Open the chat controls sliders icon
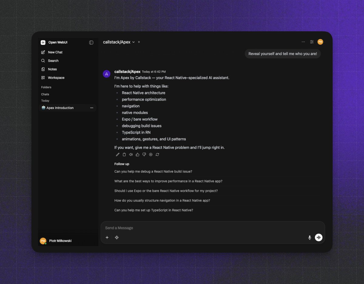Viewport: 364px width, 284px height. coord(312,42)
